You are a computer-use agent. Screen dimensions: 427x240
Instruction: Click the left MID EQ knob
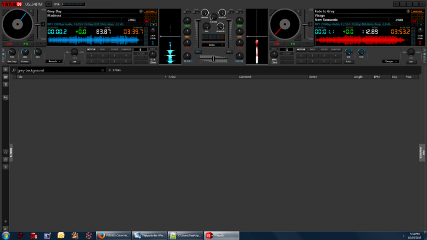click(x=187, y=31)
